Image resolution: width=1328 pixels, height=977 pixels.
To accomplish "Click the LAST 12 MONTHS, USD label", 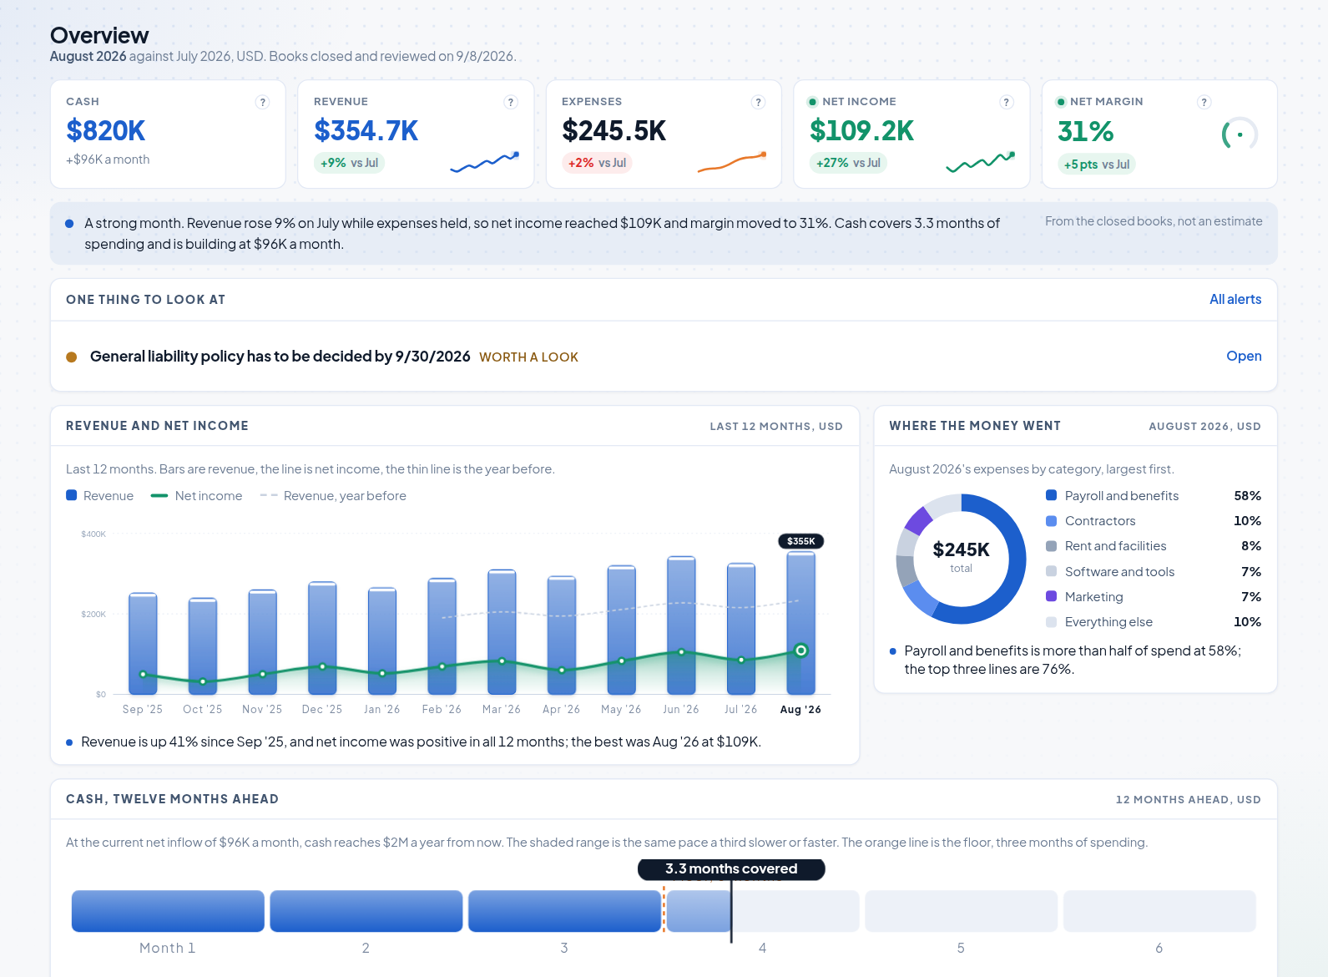I will tap(776, 427).
